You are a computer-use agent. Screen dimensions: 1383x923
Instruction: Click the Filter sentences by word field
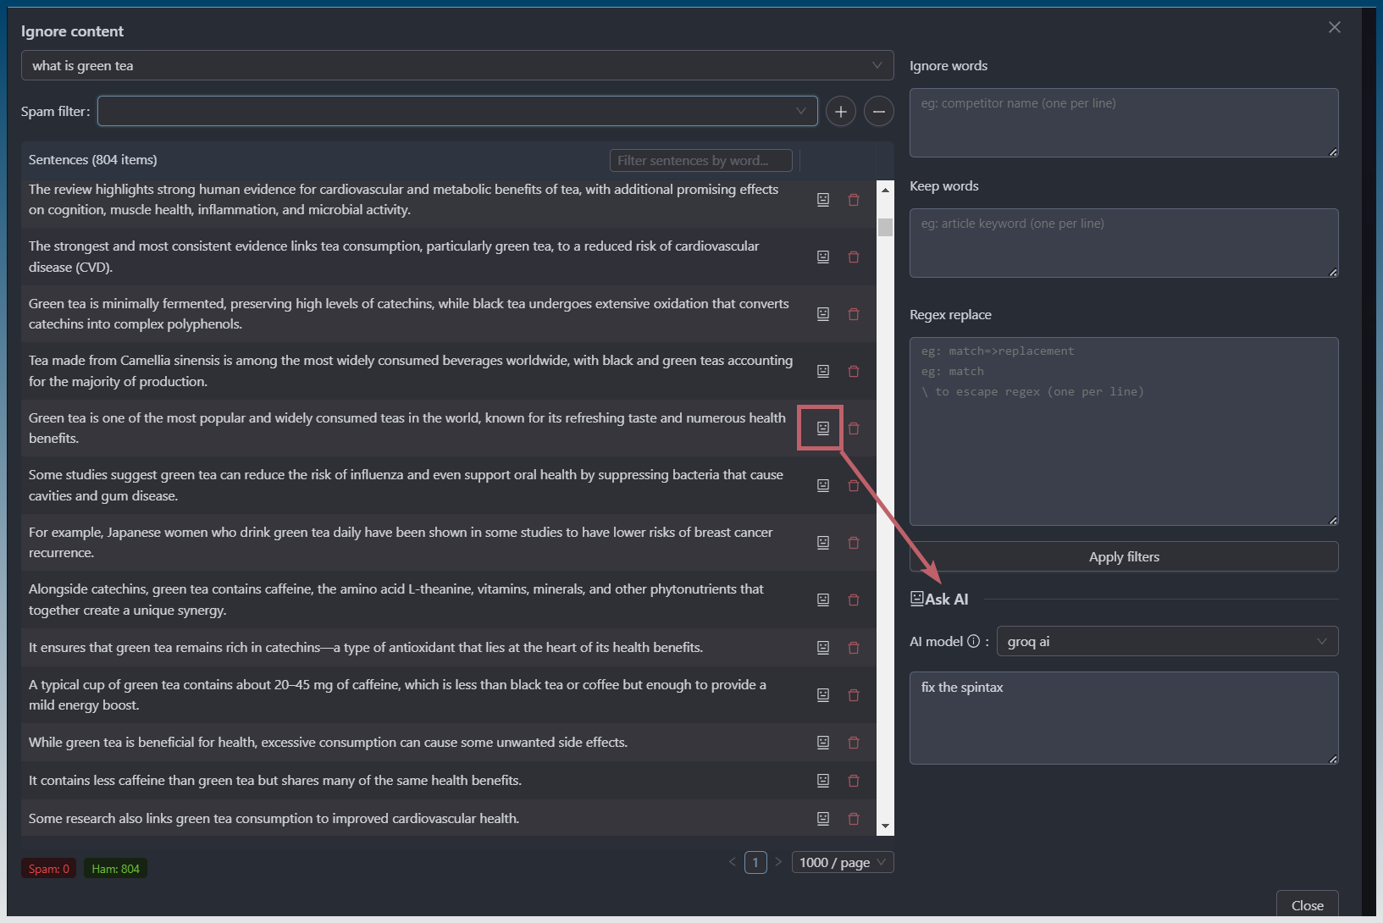(700, 161)
